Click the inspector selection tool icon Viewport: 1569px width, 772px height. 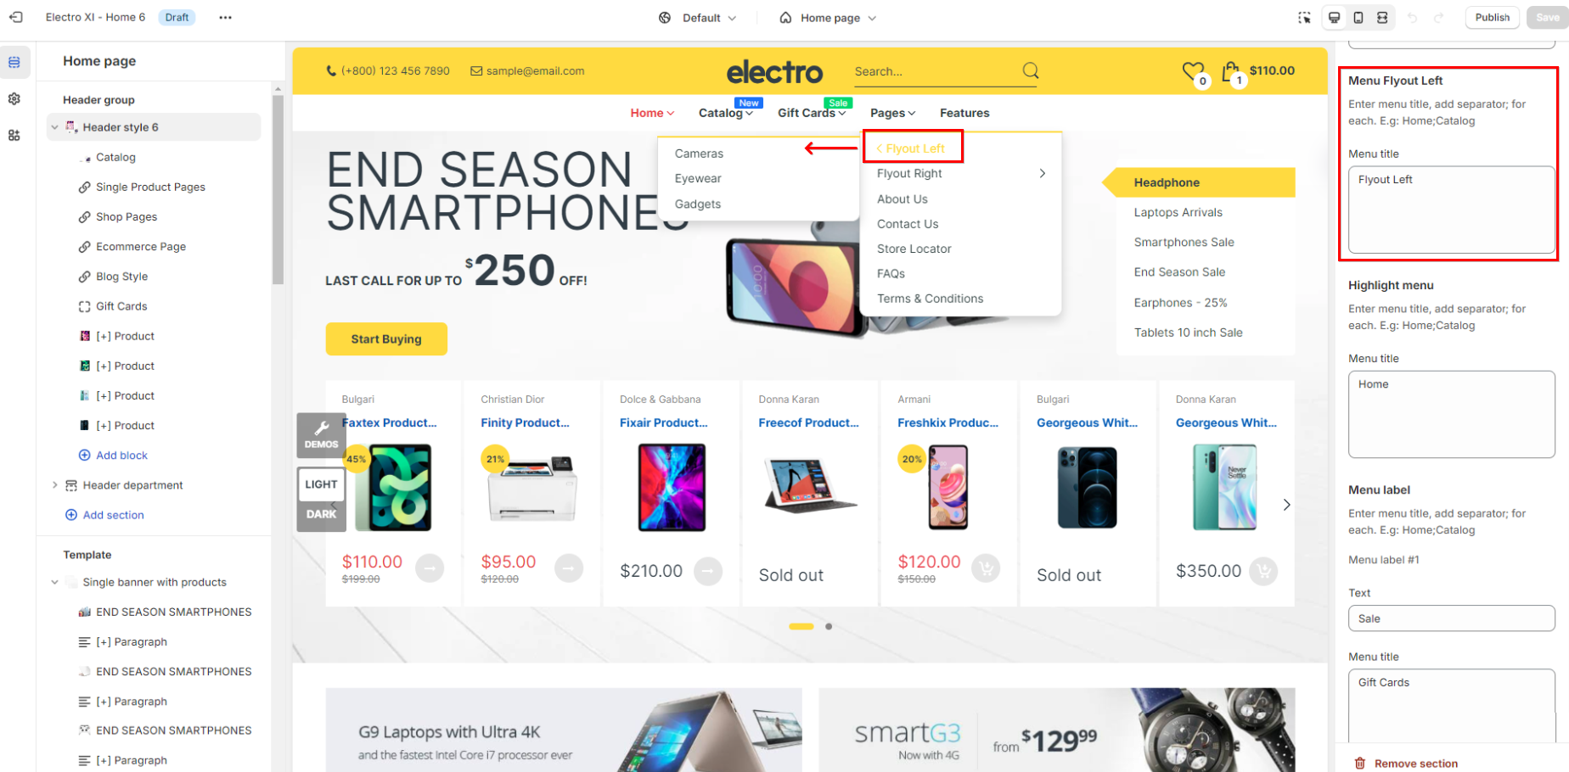pyautogui.click(x=1304, y=17)
